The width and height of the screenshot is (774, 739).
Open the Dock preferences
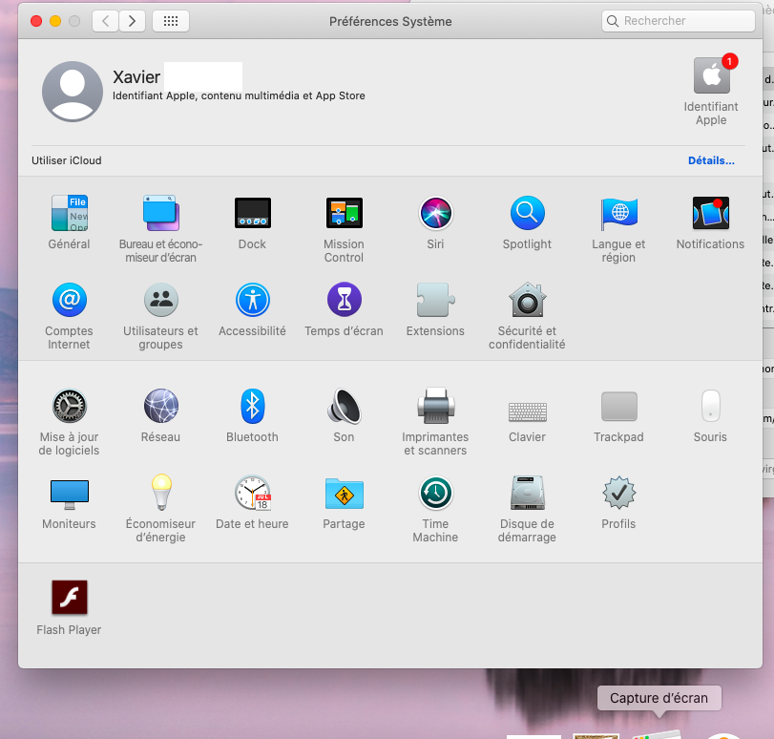pos(252,214)
